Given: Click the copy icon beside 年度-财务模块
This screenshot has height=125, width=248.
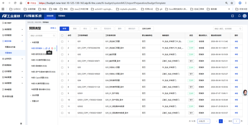Looking at the screenshot, I should pos(46,48).
